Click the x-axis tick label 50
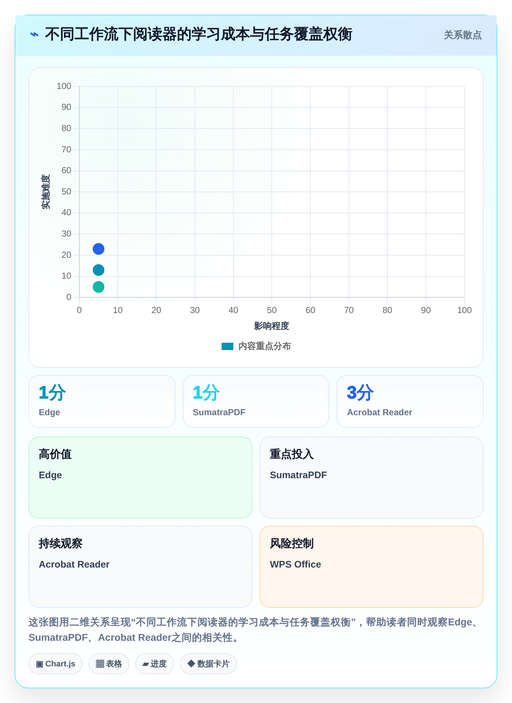512x703 pixels. coord(272,310)
